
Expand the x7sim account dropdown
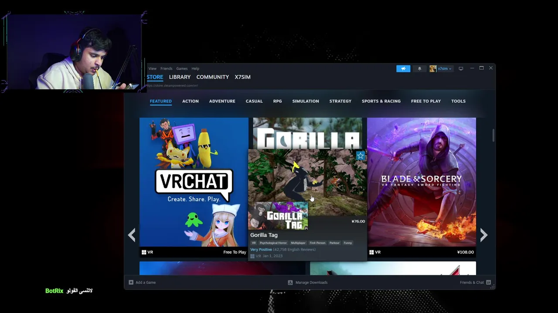pos(445,69)
